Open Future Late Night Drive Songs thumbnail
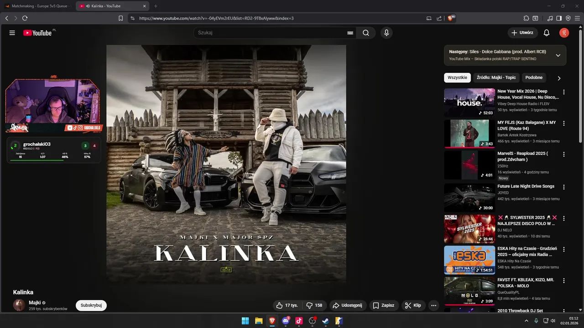The height and width of the screenshot is (328, 584). (469, 197)
